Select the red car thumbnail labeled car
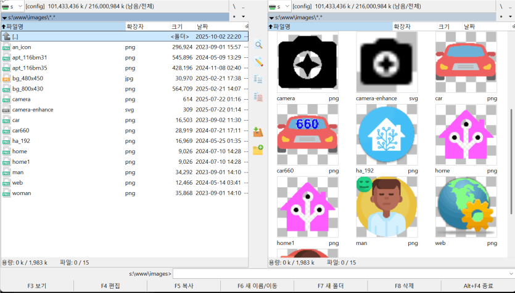The image size is (515, 293). pos(466,62)
